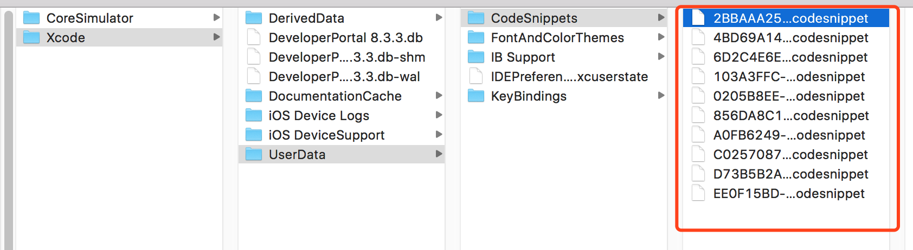Image resolution: width=913 pixels, height=250 pixels.
Task: Open the DerivedData folder icon
Action: (254, 18)
